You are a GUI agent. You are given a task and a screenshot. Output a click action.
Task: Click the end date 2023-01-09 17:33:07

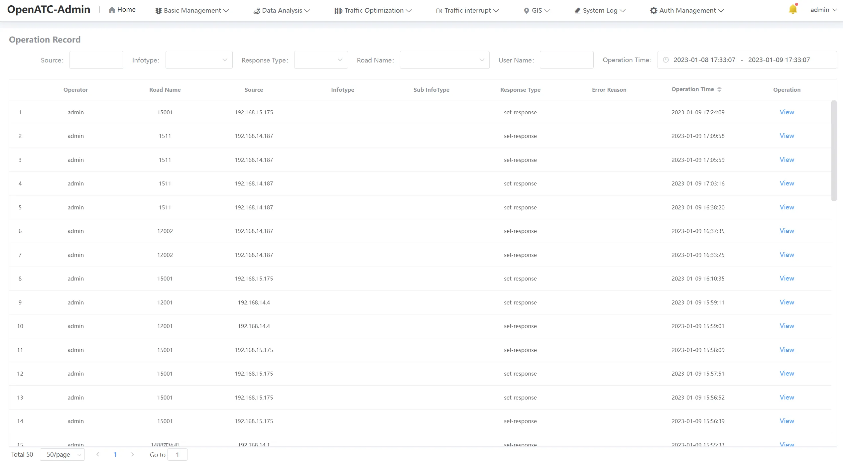coord(779,60)
